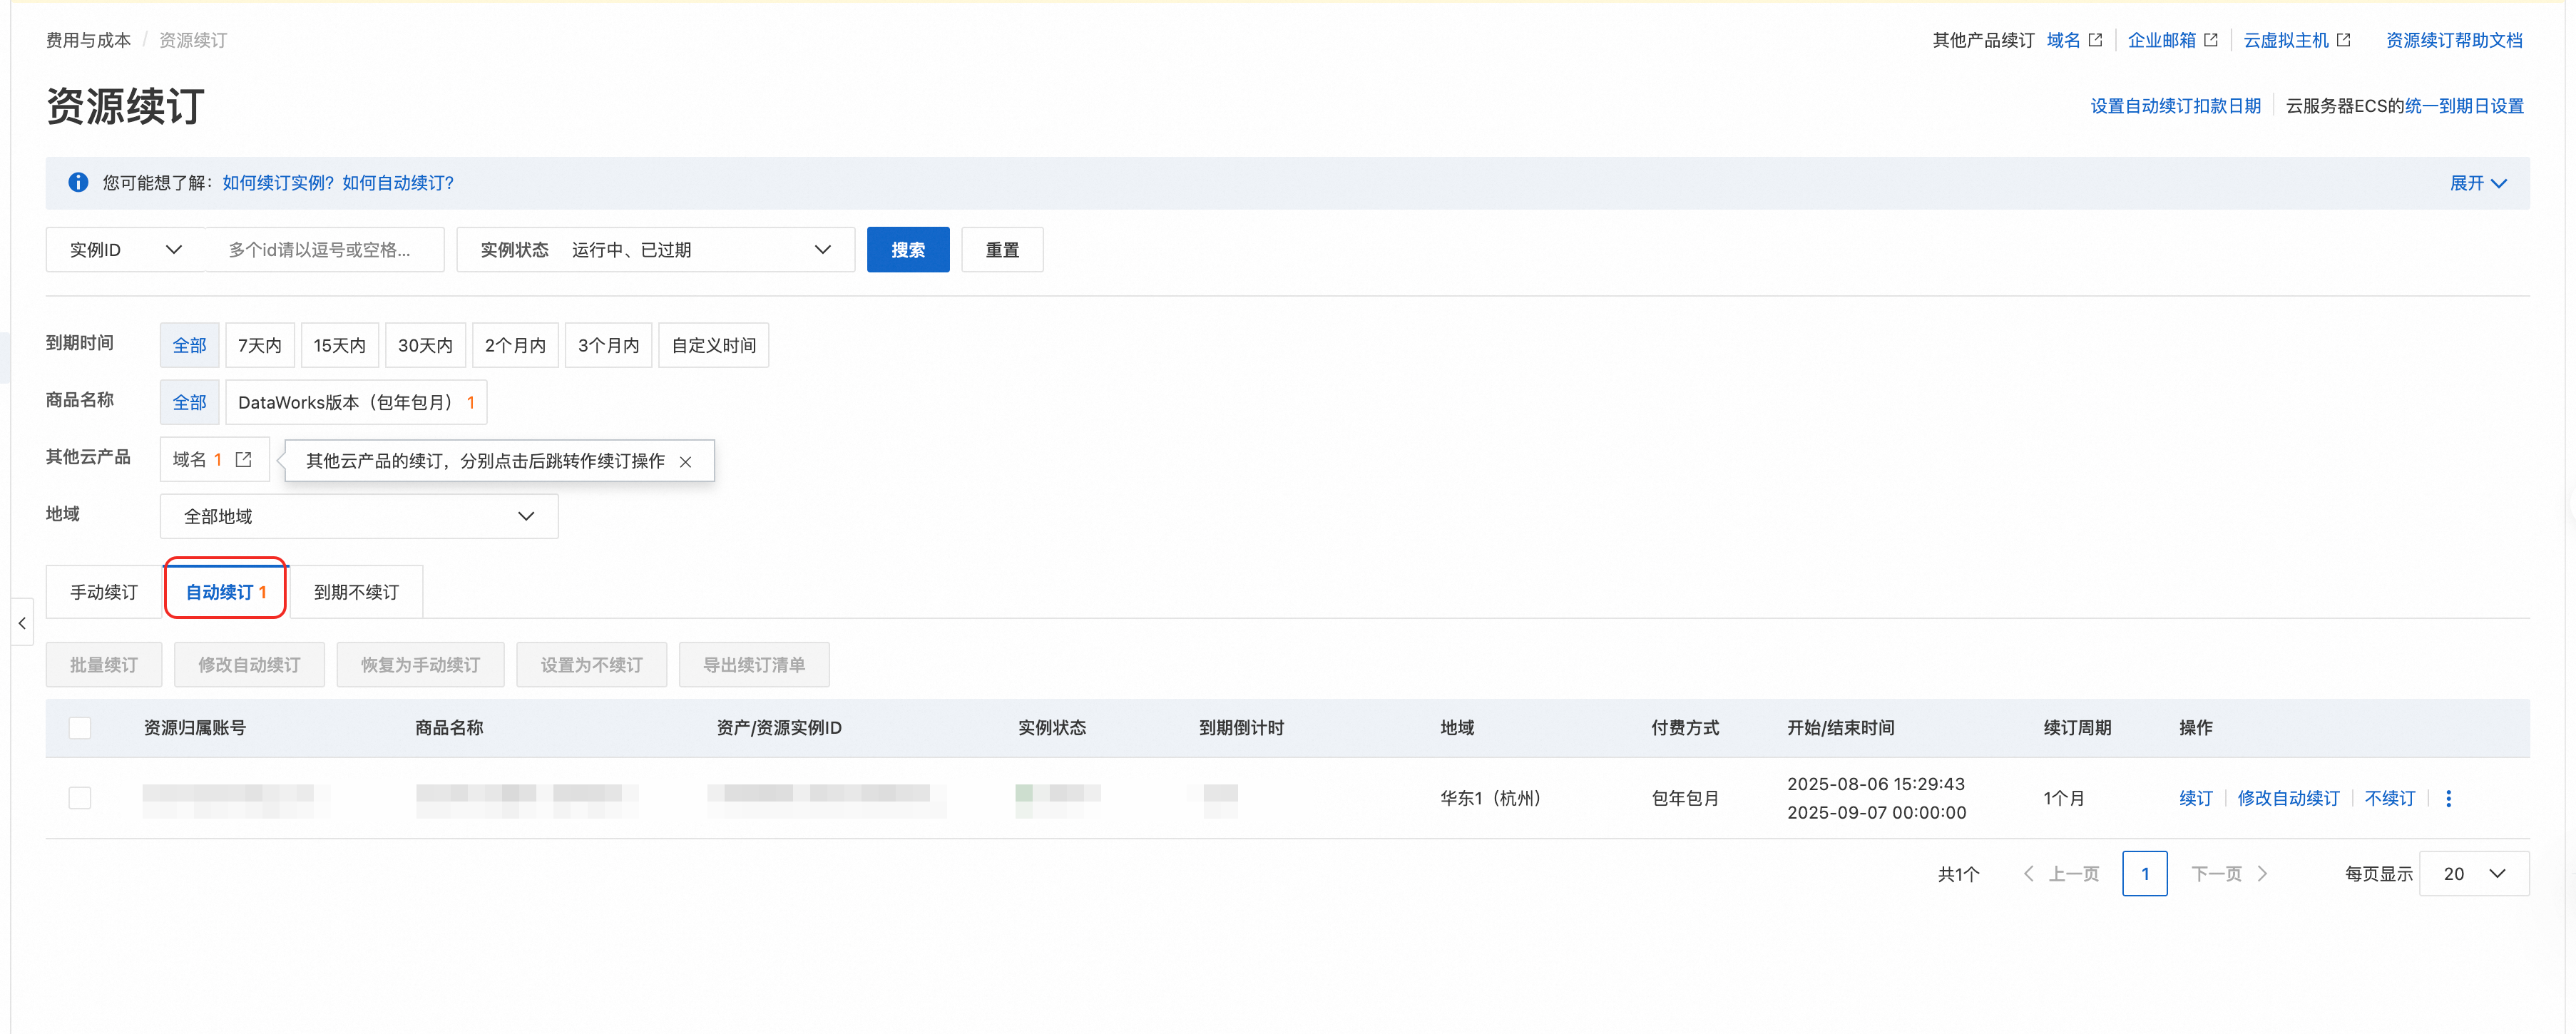Switch to the 到期不续订 tab
This screenshot has width=2576, height=1034.
pyautogui.click(x=356, y=591)
